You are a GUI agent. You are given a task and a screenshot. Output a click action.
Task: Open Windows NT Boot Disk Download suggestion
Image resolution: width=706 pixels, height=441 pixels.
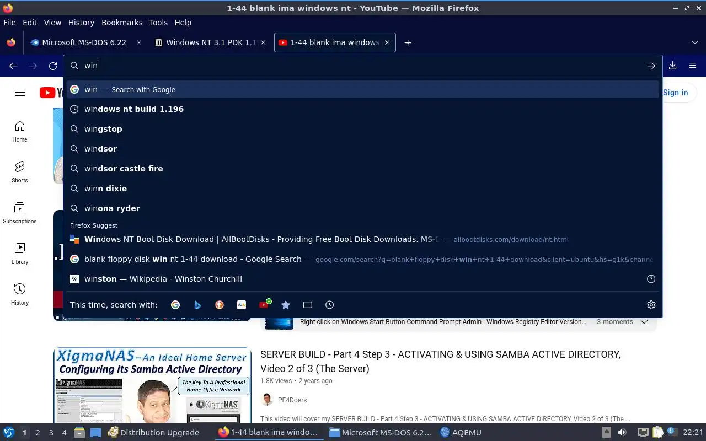363,239
